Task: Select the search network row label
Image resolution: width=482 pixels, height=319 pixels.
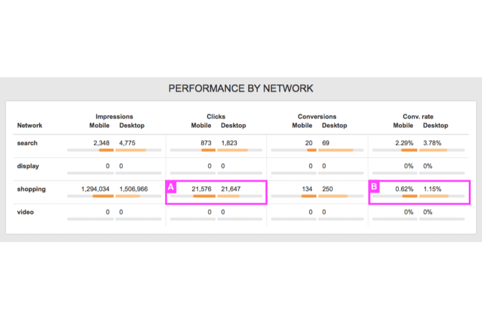Action: click(x=27, y=143)
